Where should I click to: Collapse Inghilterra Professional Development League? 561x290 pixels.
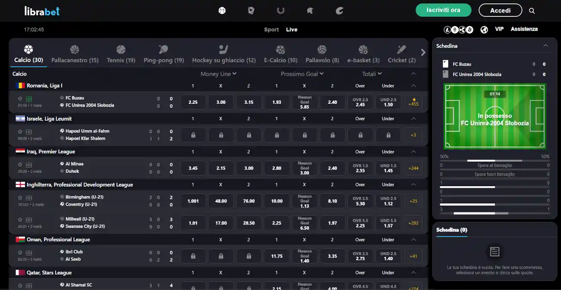[413, 184]
